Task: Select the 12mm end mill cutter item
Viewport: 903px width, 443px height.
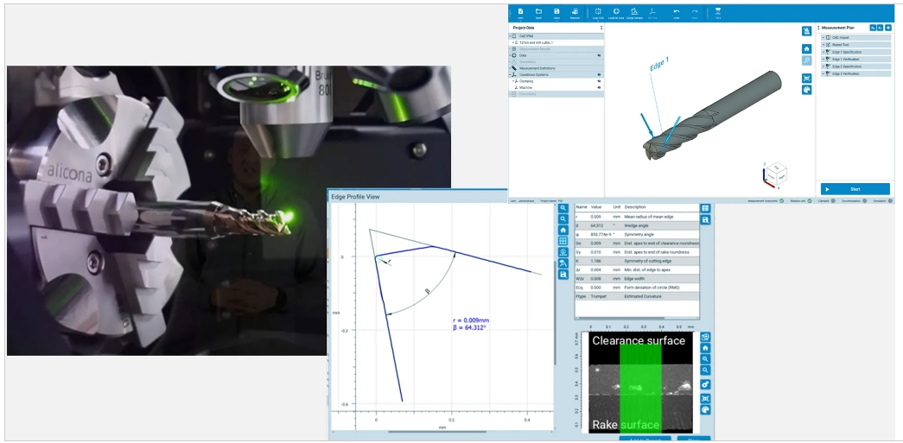Action: [556, 42]
